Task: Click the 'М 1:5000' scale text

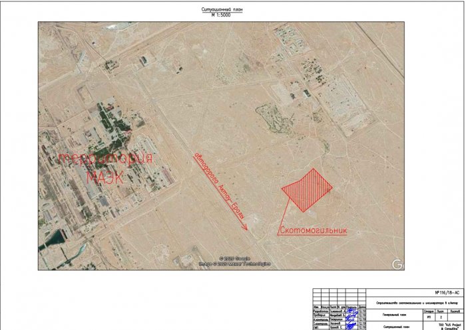Action: click(223, 17)
